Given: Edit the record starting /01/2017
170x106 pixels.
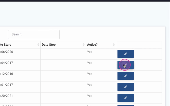Looking at the screenshot, I should pyautogui.click(x=125, y=87).
